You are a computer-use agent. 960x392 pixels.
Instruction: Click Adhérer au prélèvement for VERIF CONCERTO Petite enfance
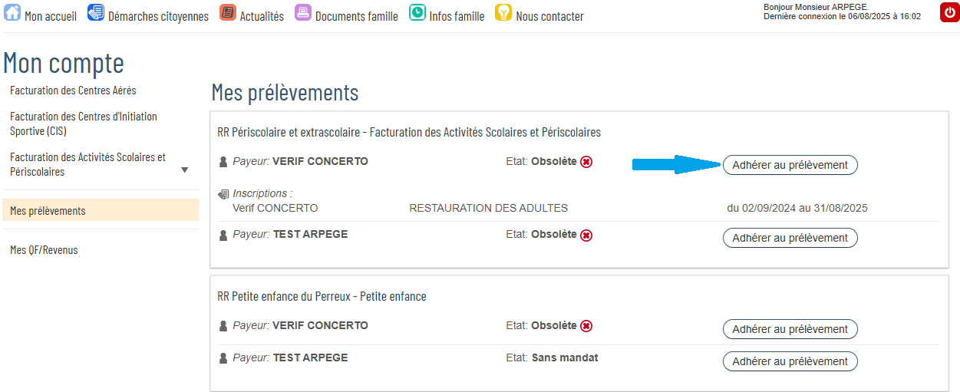[790, 329]
